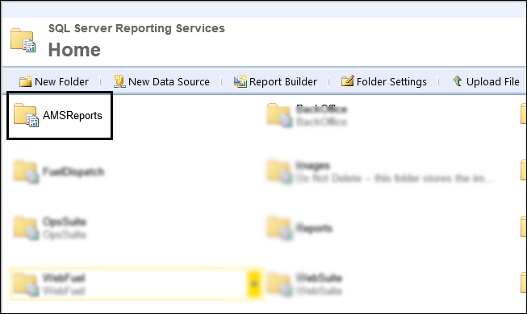This screenshot has height=314, width=527.
Task: Open the AMSReports folder link
Action: (x=73, y=115)
